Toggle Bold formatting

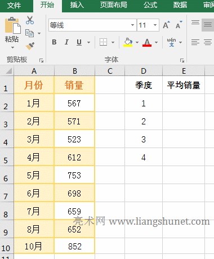point(54,42)
